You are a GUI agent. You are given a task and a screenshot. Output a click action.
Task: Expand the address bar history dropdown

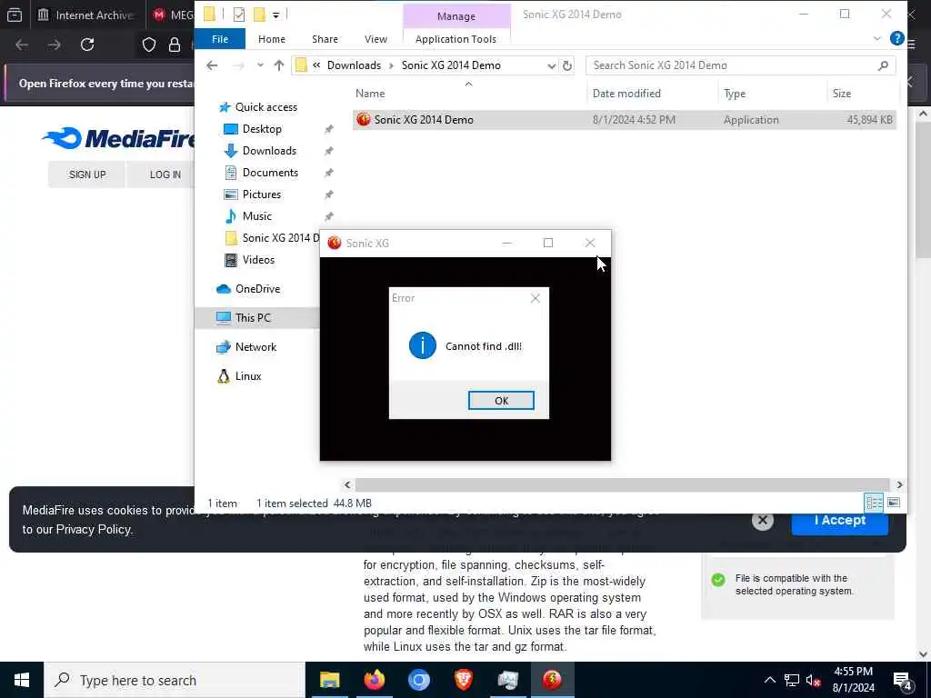551,65
